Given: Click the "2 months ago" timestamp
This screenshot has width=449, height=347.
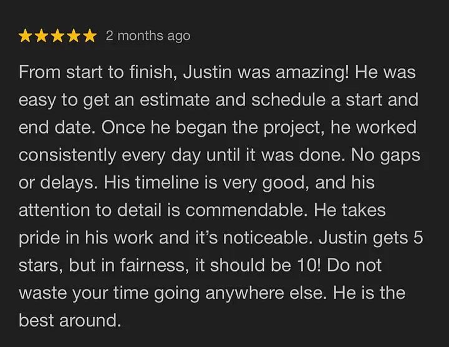Looking at the screenshot, I should tap(148, 36).
